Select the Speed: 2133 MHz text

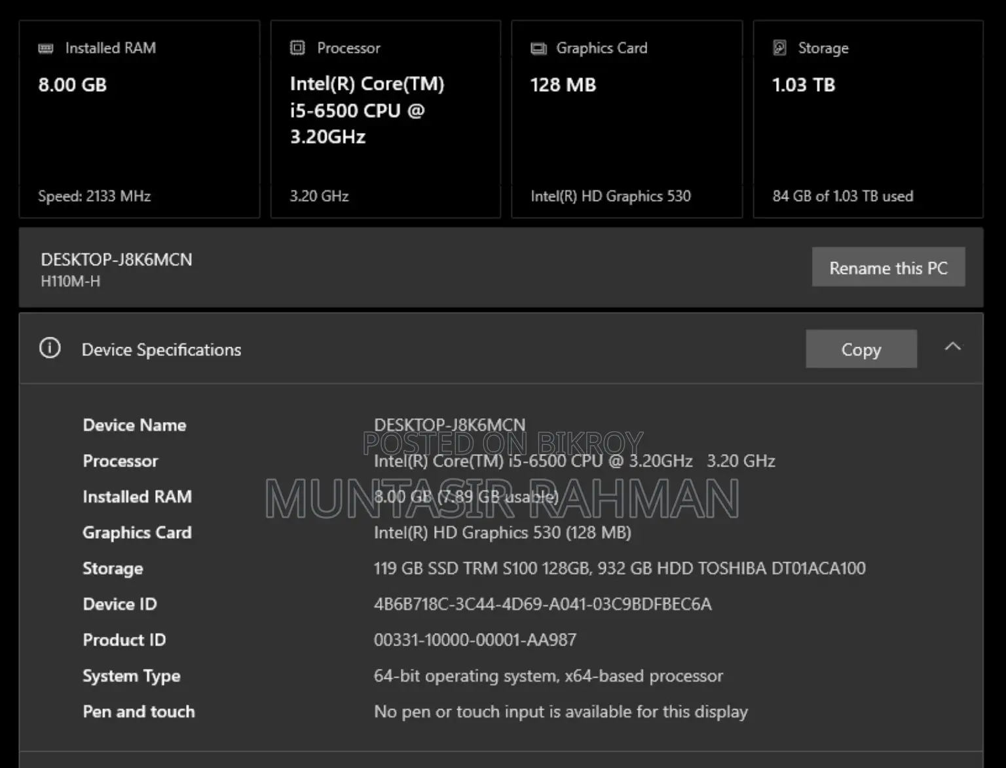point(94,196)
